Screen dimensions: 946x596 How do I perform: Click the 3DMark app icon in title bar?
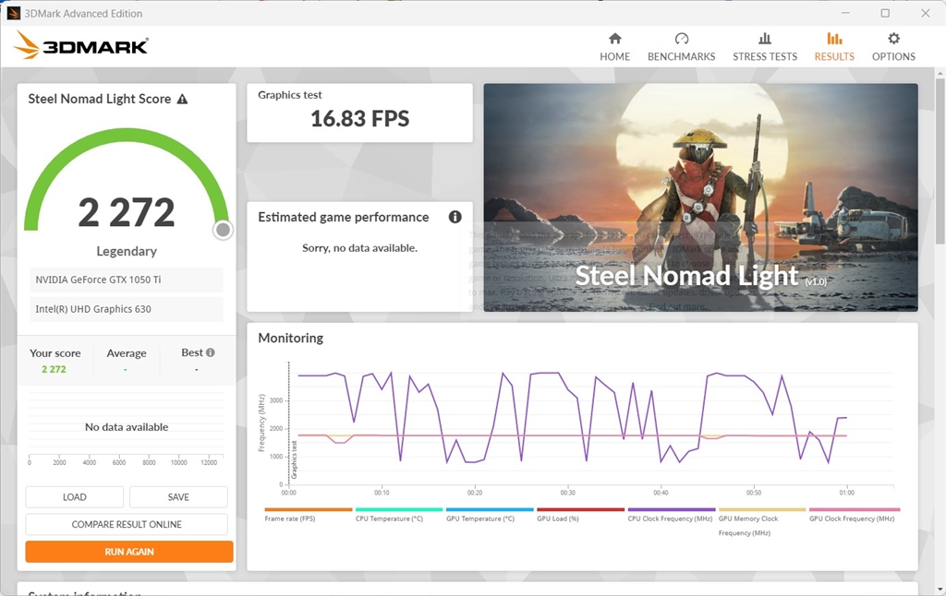point(13,13)
